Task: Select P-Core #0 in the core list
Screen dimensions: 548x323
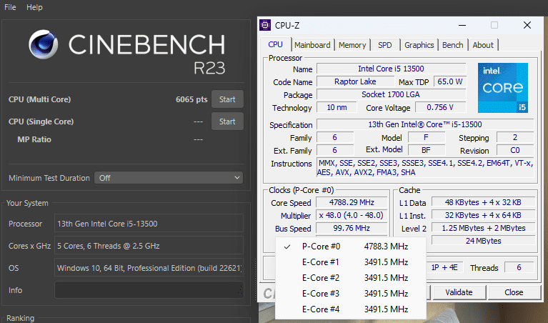Action: tap(351, 247)
